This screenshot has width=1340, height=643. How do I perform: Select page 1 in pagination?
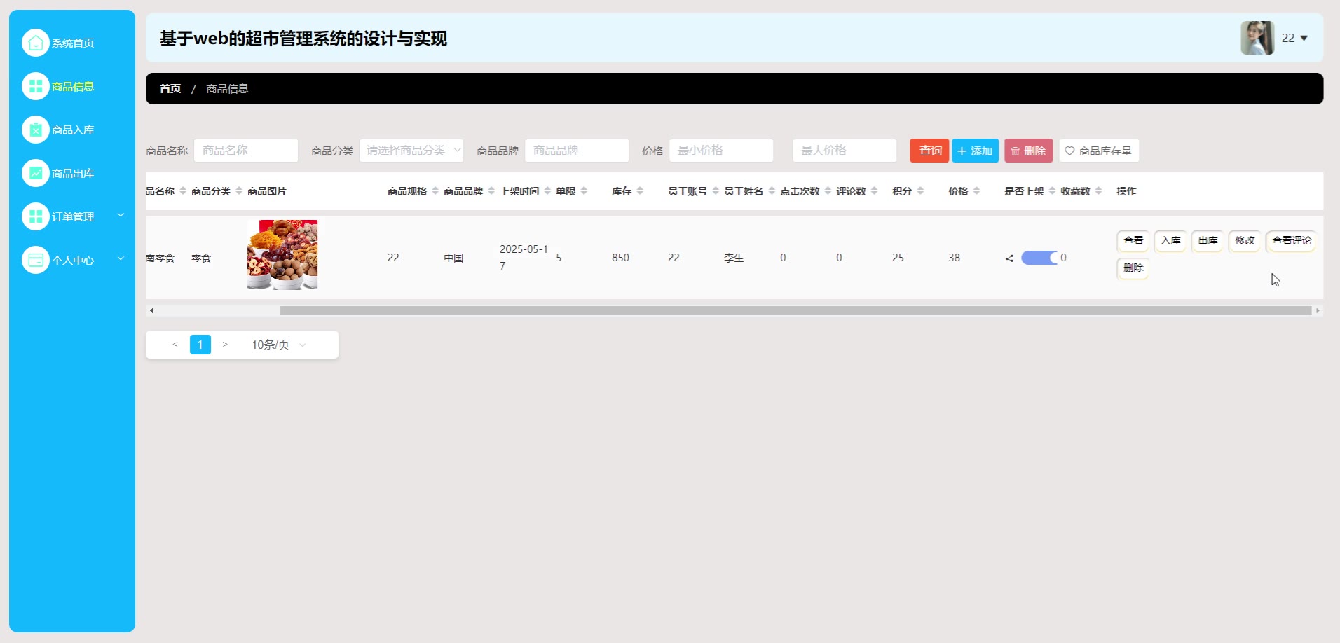click(200, 345)
